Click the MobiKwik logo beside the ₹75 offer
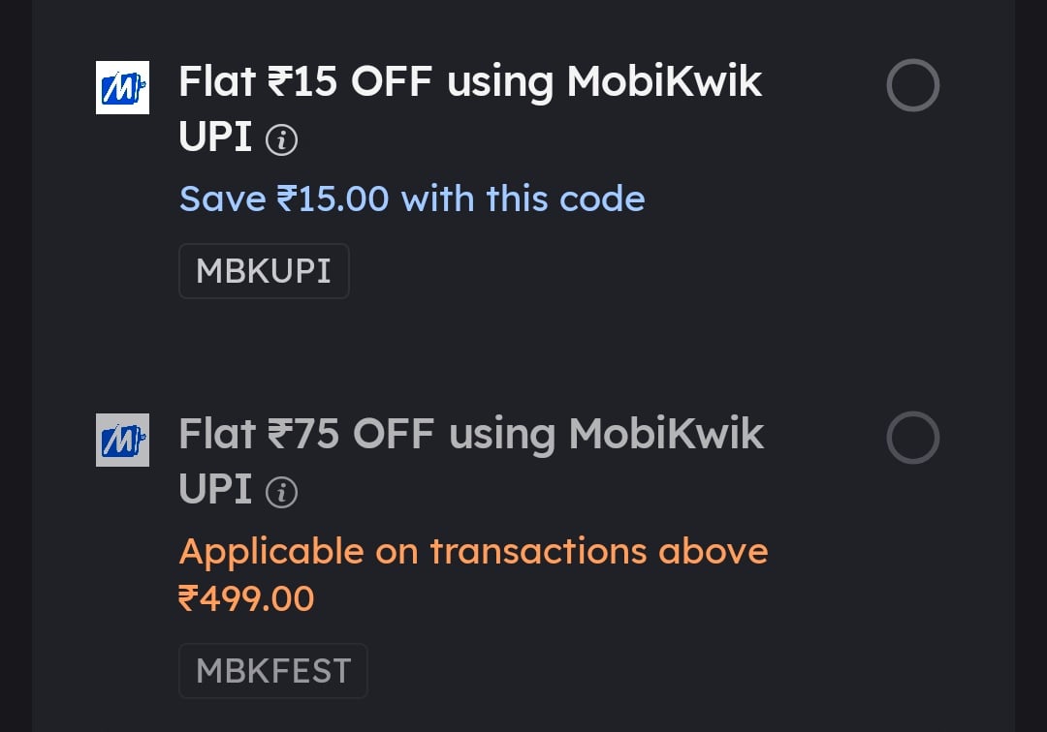This screenshot has height=732, width=1047. 122,440
